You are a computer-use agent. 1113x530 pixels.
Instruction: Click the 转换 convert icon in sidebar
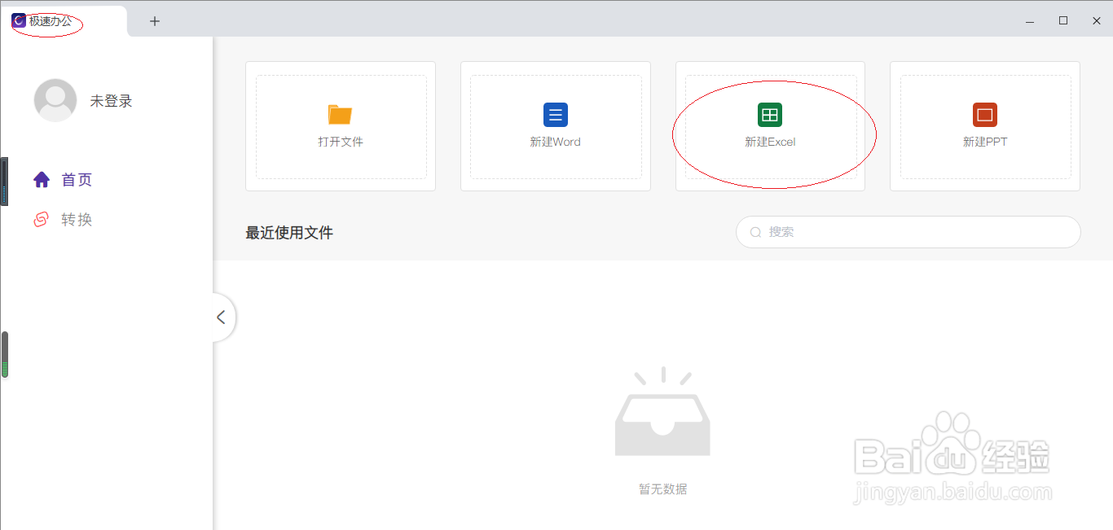pos(42,219)
